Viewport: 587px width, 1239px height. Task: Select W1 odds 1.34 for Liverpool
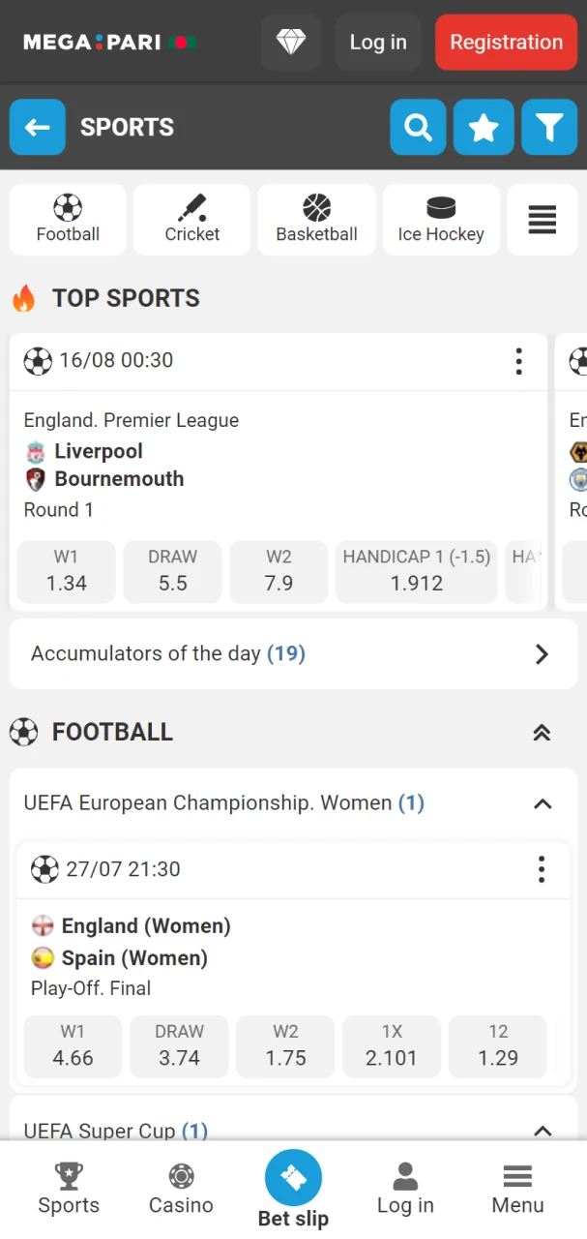[x=67, y=571]
